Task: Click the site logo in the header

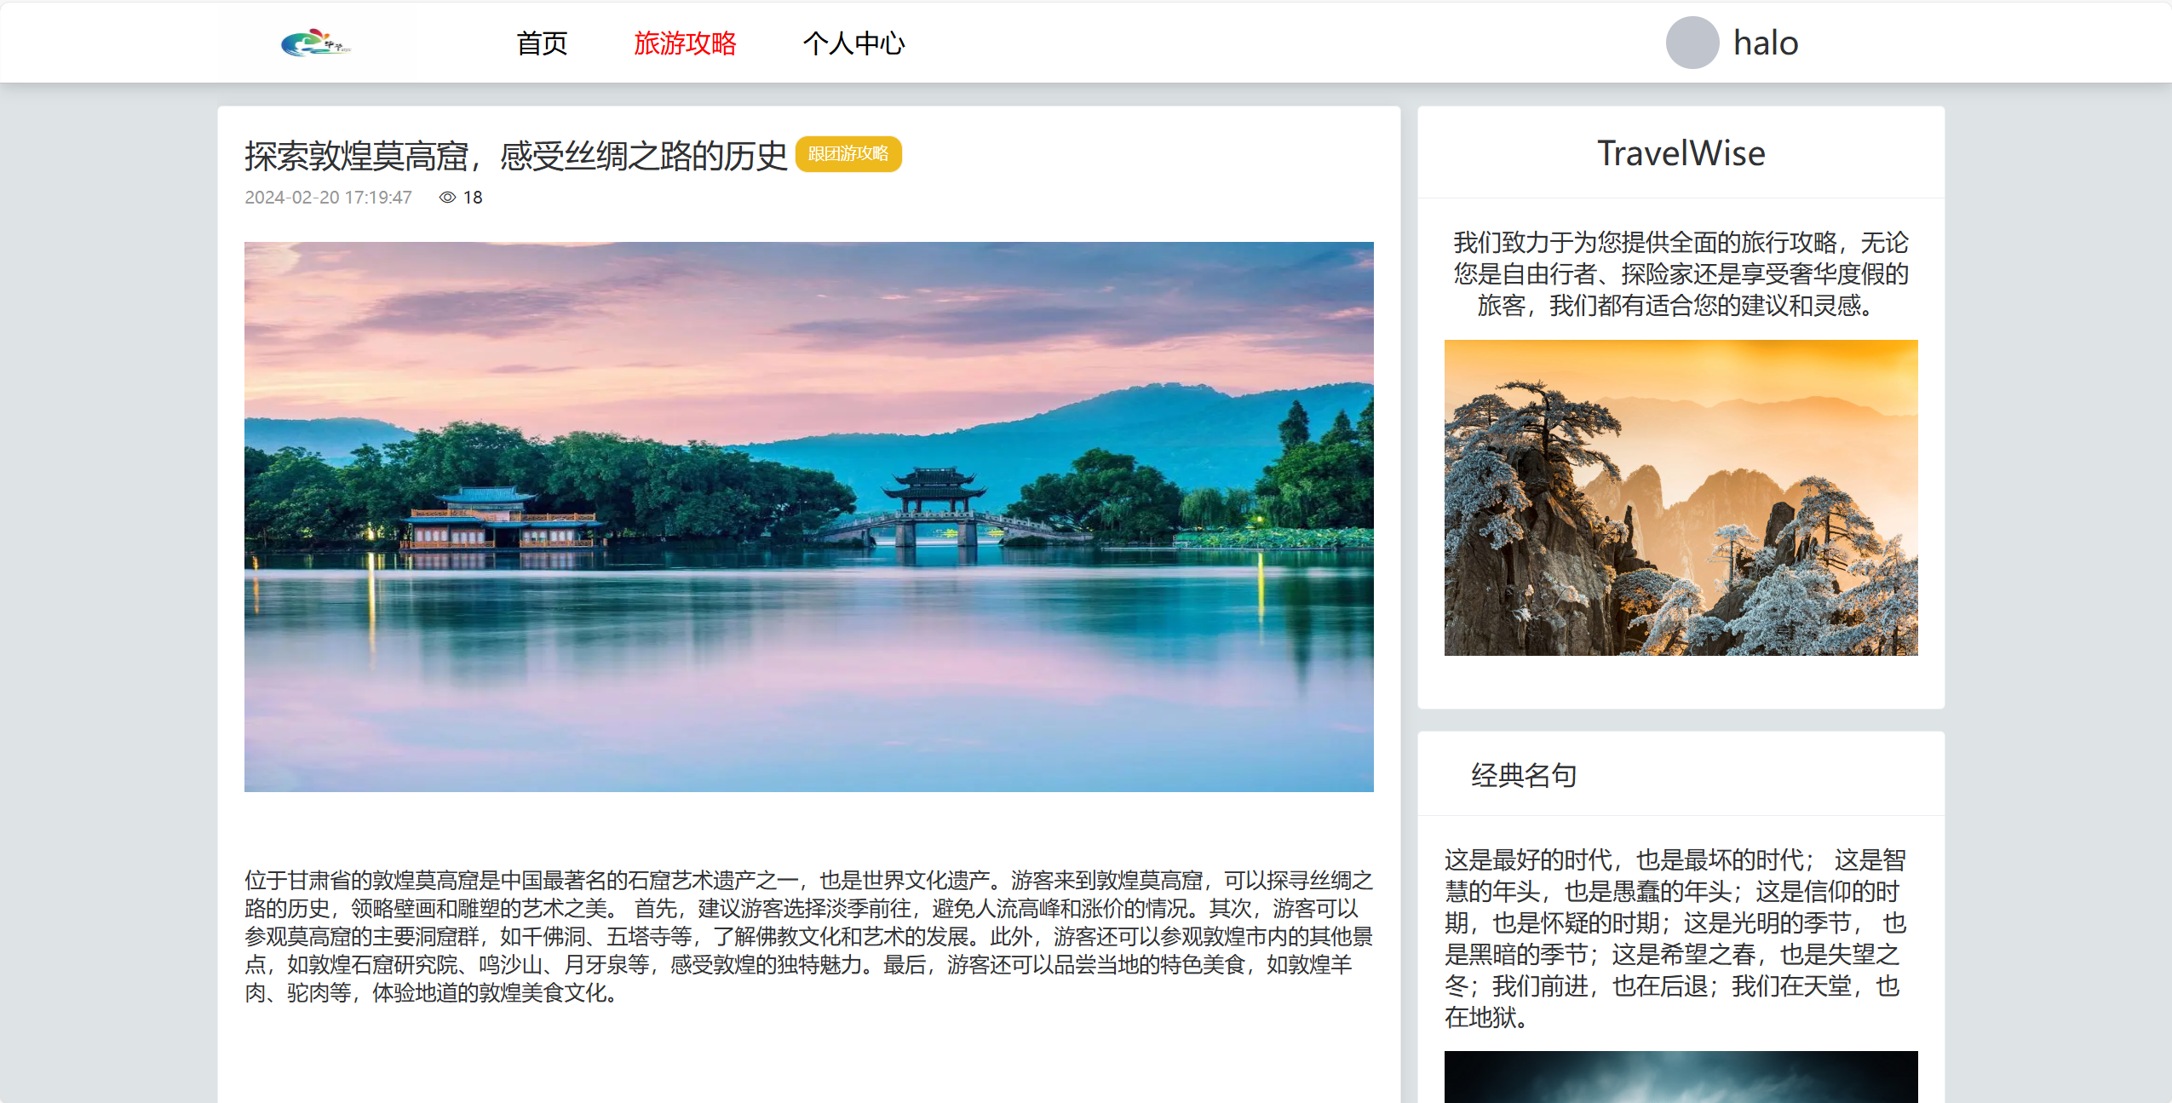Action: click(x=316, y=43)
